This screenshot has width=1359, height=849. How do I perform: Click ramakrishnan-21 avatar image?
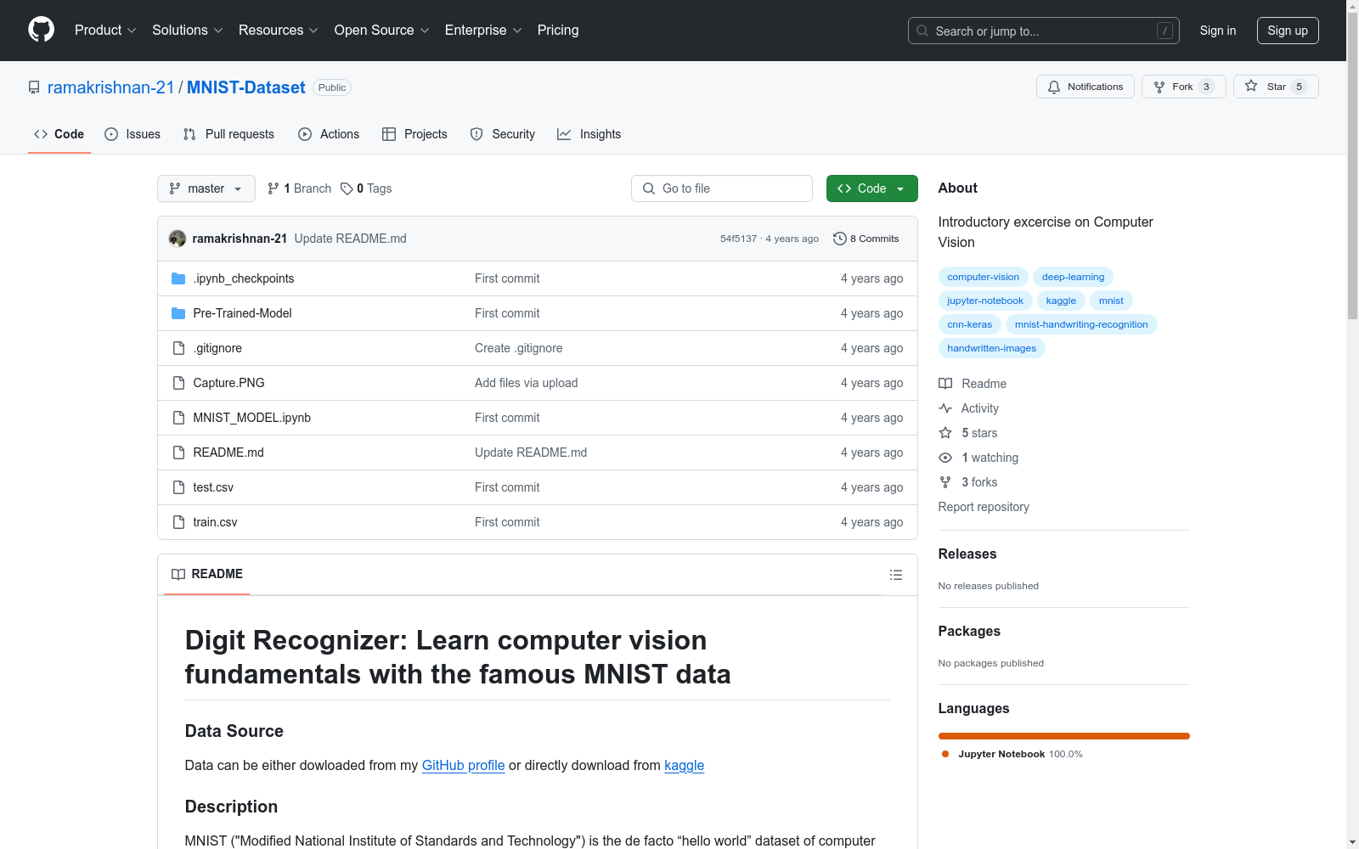[178, 239]
